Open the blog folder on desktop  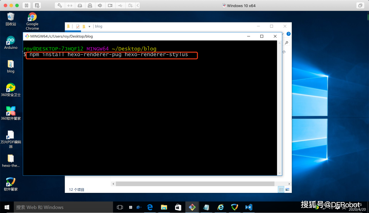[x=11, y=66]
